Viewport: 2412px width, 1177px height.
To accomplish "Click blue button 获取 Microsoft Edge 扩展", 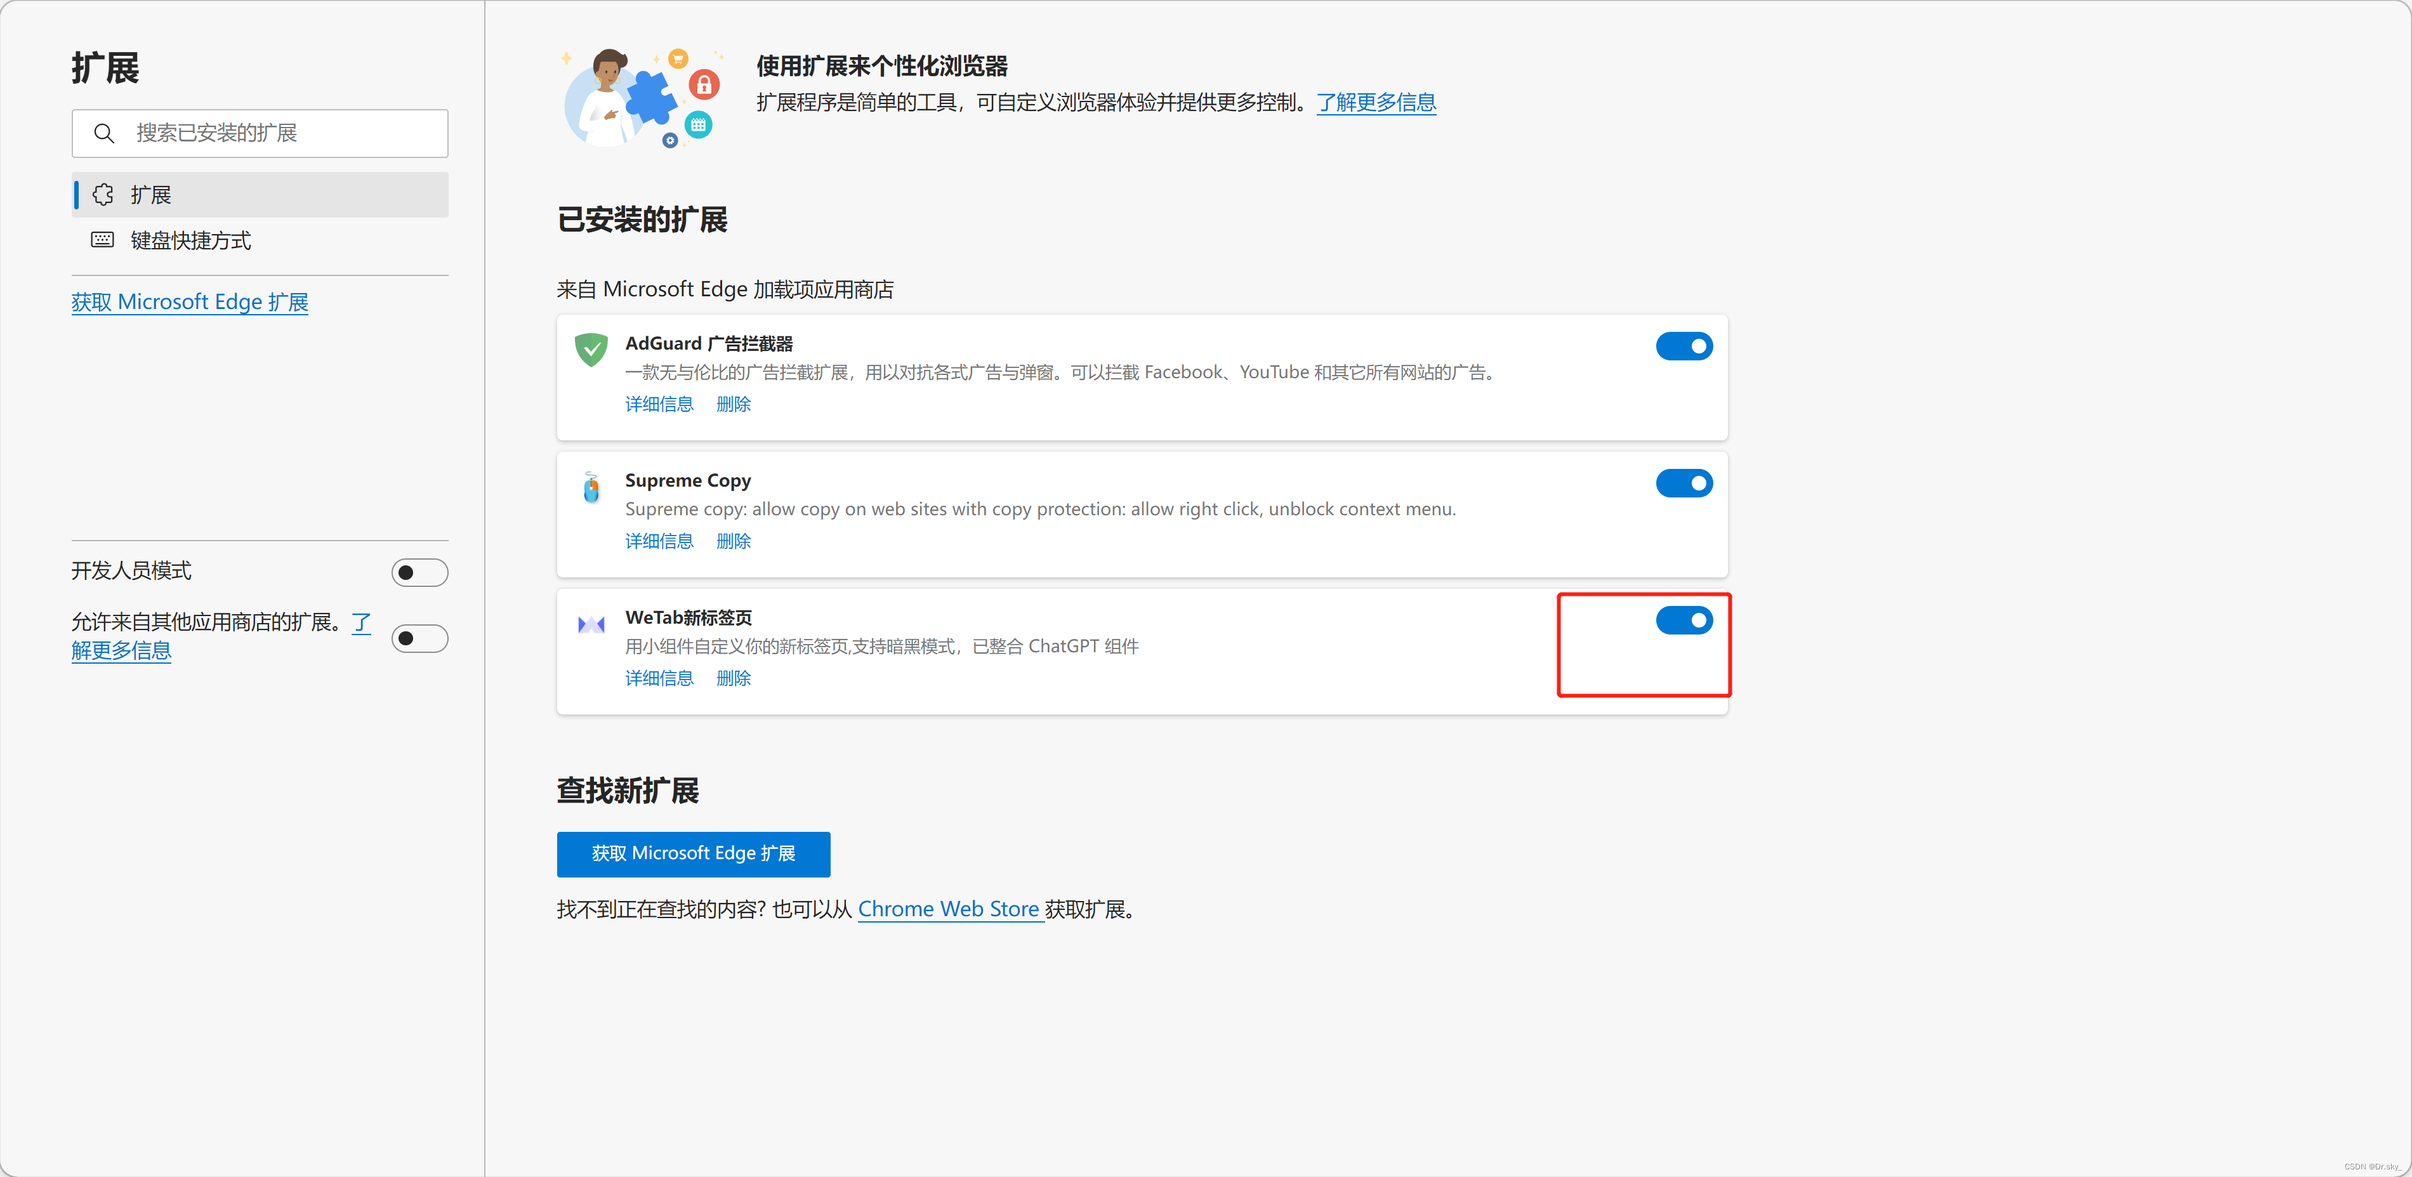I will point(694,854).
